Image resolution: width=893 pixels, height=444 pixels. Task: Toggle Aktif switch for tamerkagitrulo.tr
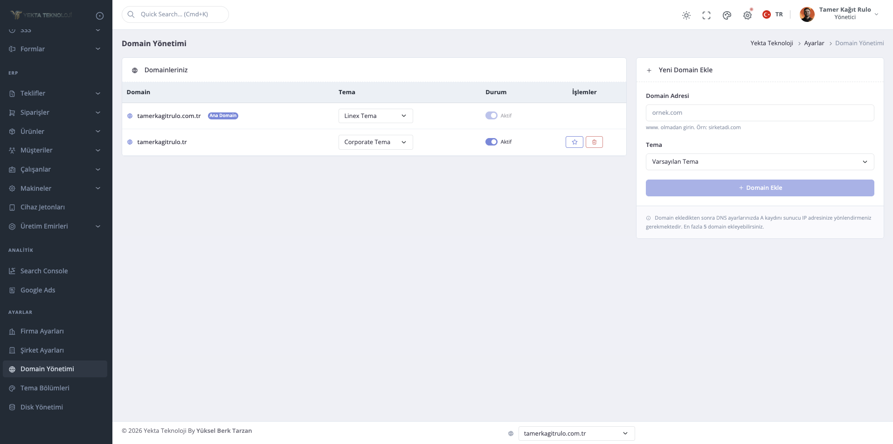[491, 142]
